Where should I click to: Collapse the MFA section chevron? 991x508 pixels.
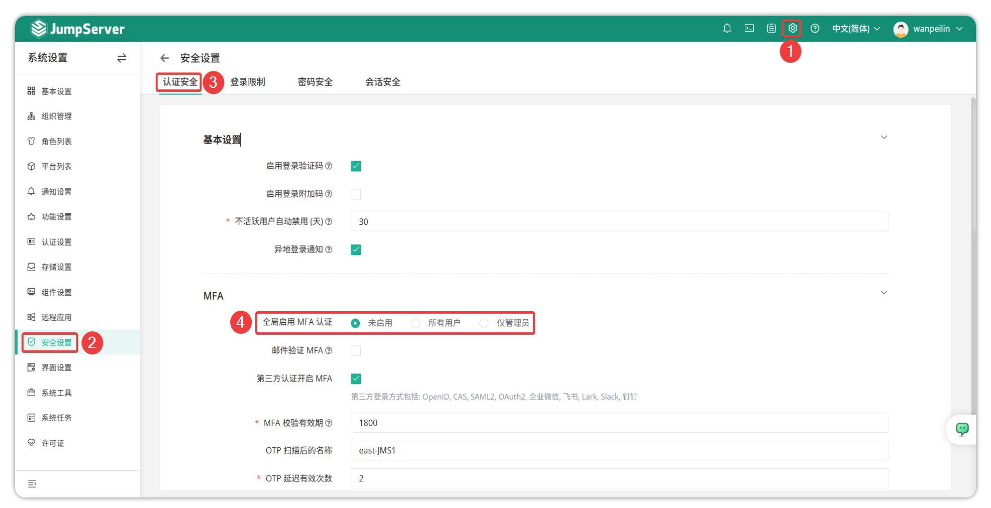point(883,293)
